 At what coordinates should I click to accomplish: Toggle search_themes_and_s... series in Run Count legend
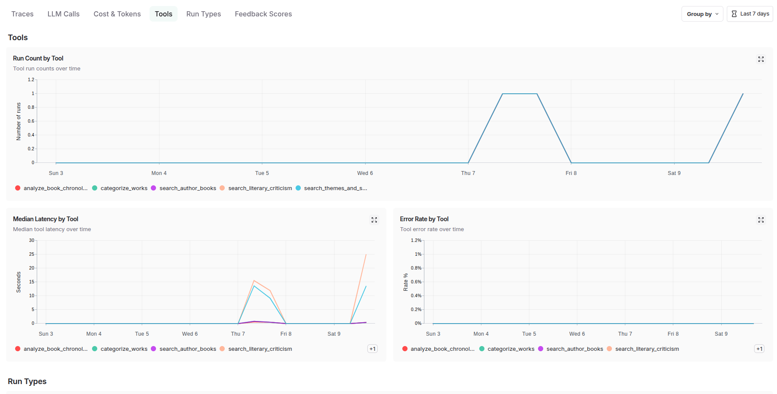pos(335,188)
